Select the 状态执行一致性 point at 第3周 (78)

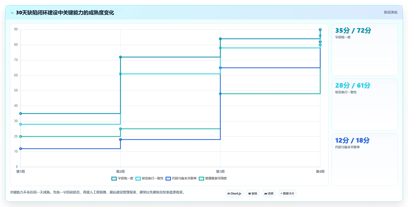pyautogui.click(x=220, y=48)
